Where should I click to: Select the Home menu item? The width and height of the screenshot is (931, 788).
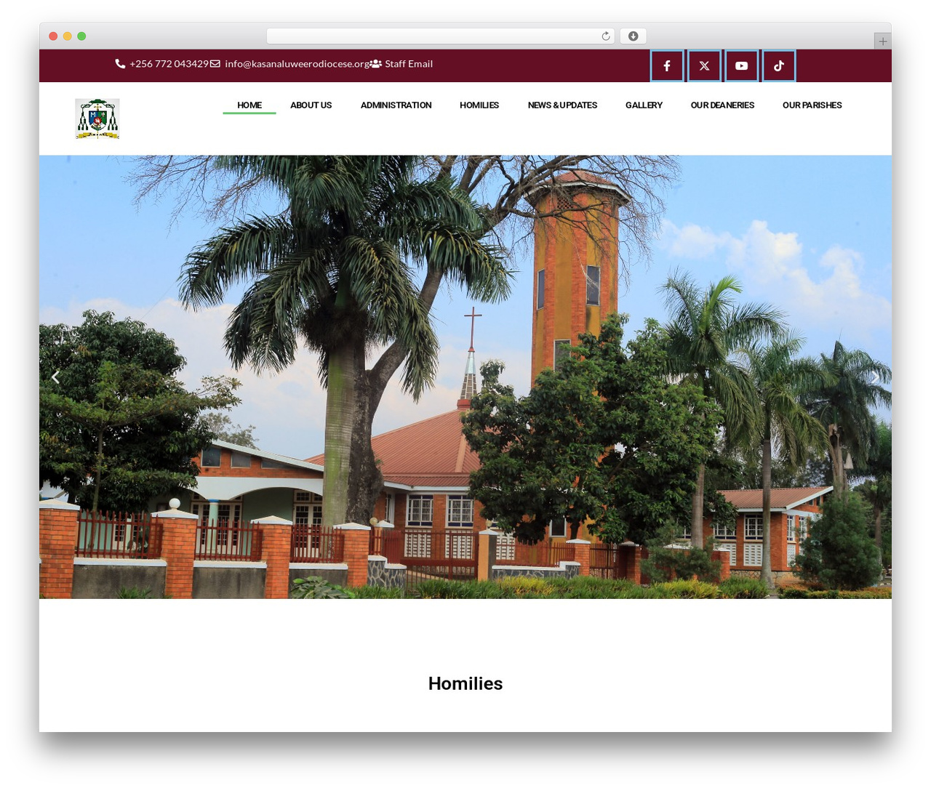pyautogui.click(x=249, y=105)
